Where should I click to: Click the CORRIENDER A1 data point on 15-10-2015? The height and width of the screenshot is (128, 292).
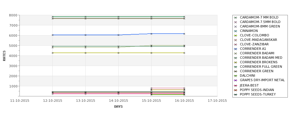tap(152, 34)
